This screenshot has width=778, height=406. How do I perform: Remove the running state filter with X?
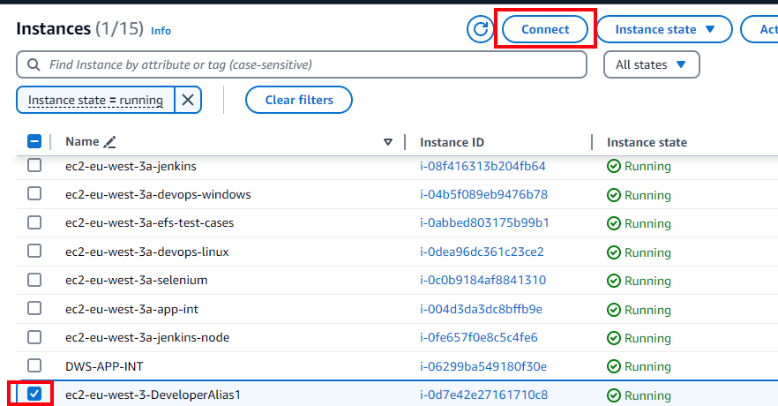[188, 100]
